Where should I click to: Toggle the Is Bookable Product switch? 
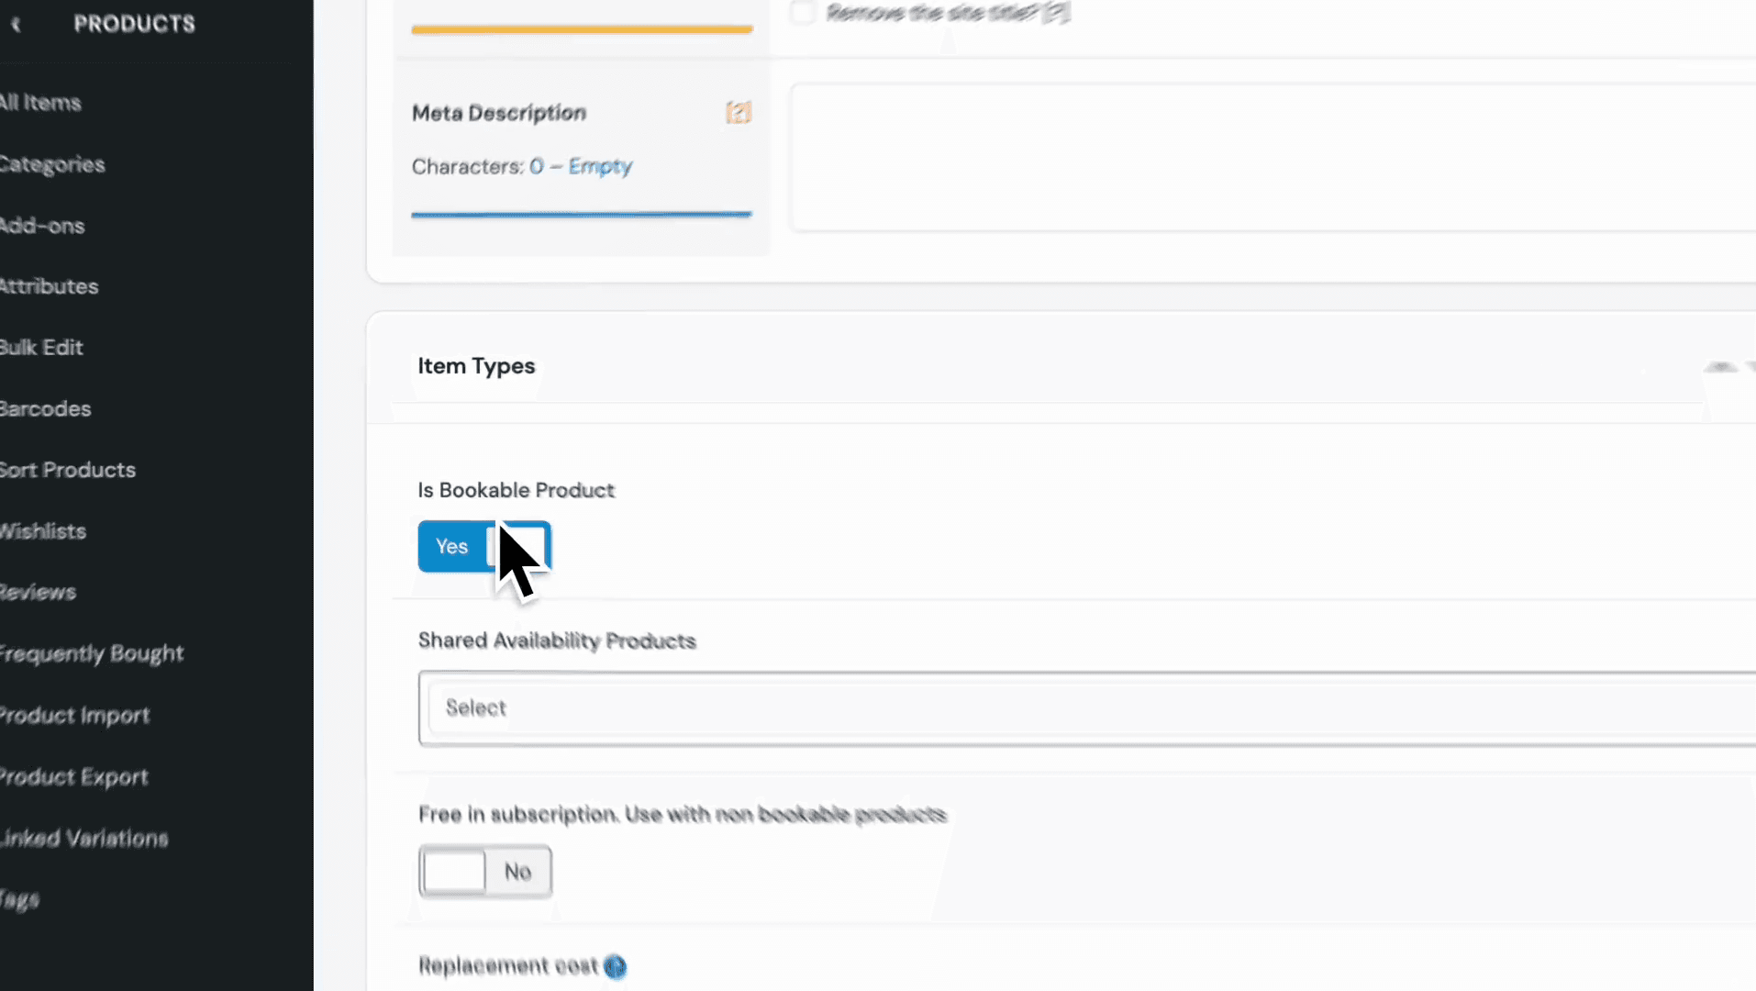click(x=484, y=546)
